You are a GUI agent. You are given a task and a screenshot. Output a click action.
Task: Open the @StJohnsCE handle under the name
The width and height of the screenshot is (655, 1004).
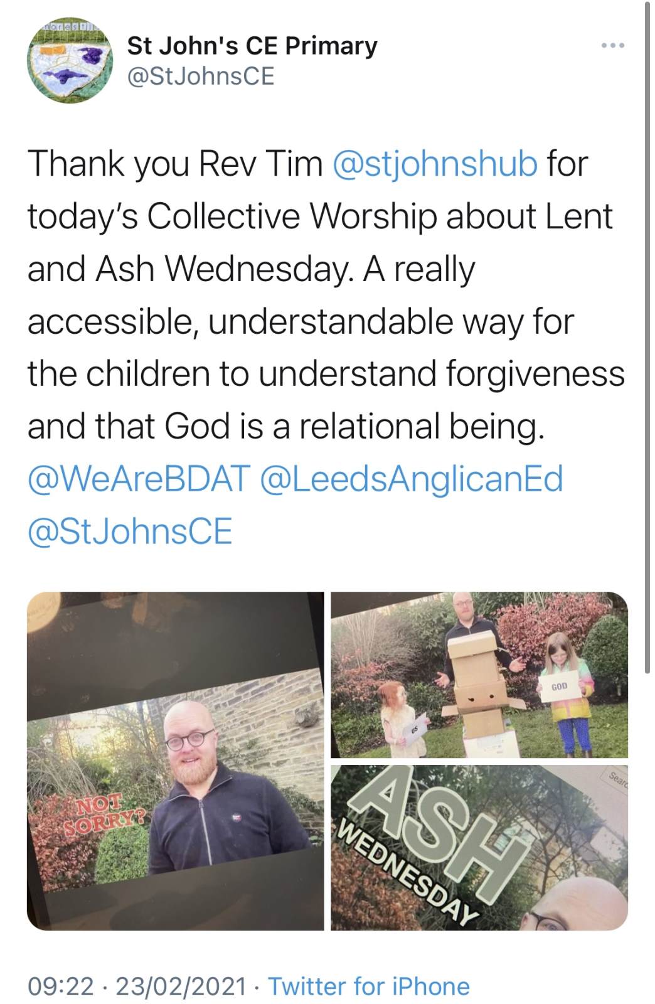[x=201, y=76]
